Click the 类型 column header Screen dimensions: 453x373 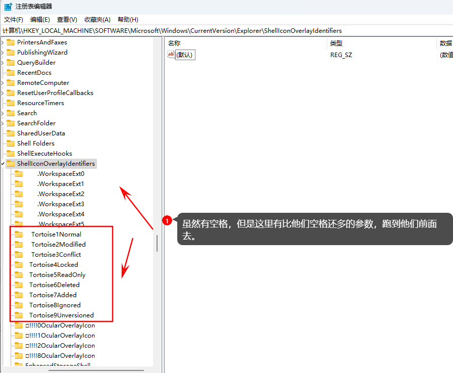pos(336,43)
